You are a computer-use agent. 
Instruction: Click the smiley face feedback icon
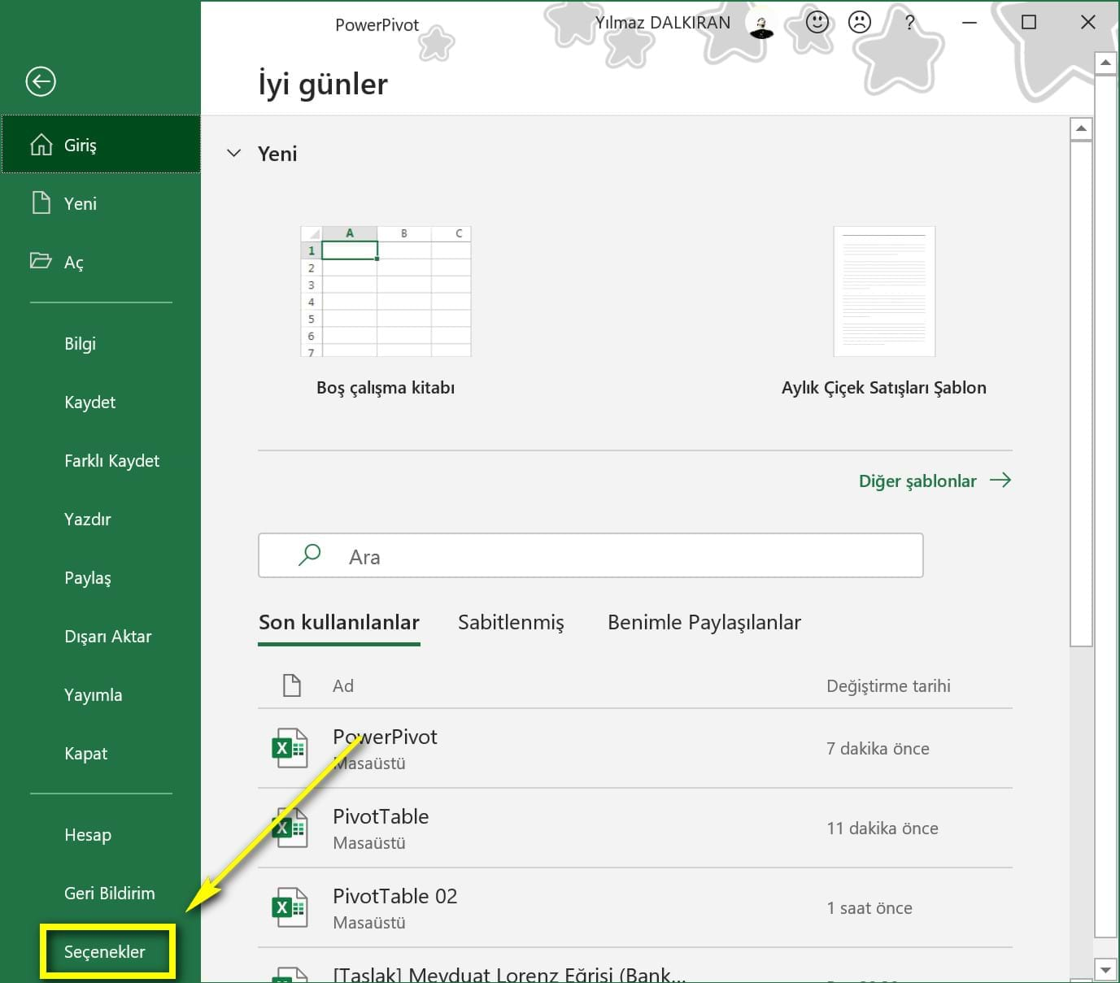coord(817,23)
